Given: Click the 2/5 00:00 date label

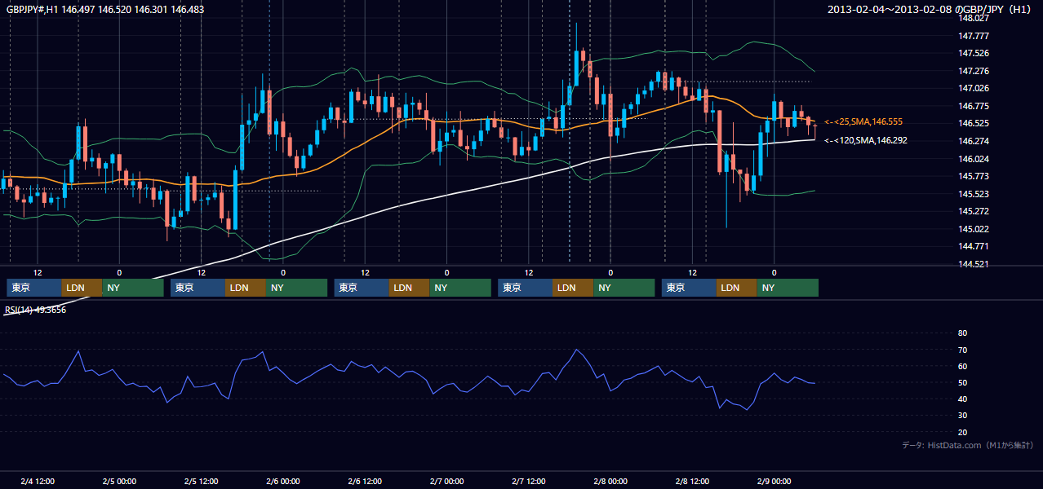Looking at the screenshot, I should point(119,482).
